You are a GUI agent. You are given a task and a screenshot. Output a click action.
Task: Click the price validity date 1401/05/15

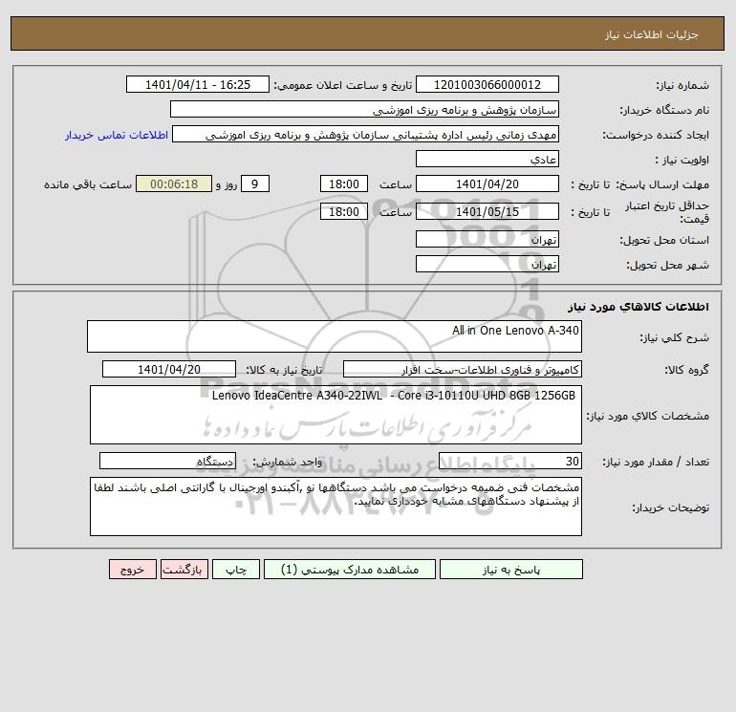(487, 211)
